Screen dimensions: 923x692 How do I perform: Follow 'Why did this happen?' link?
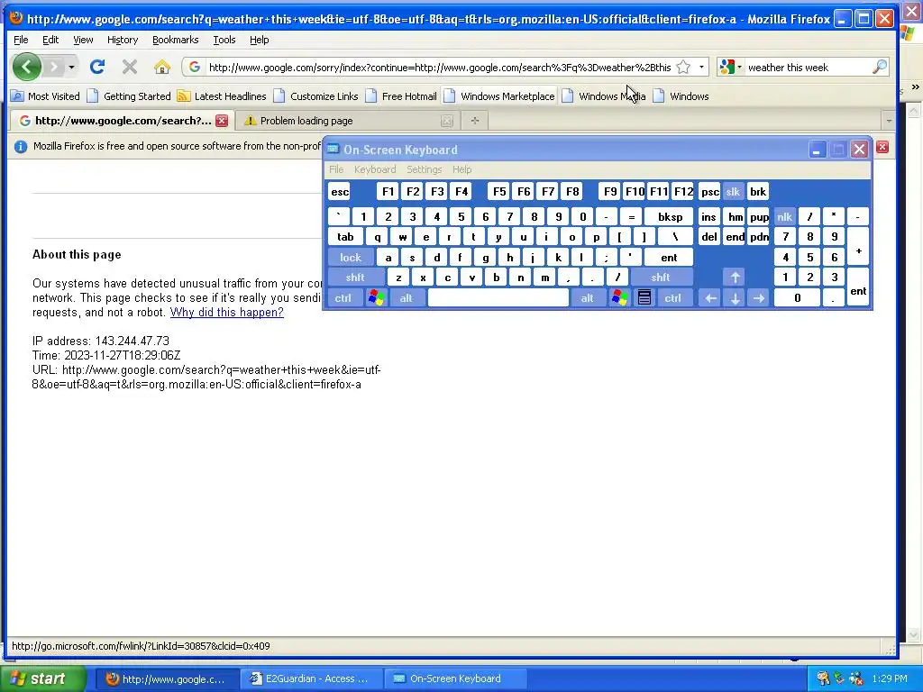226,312
